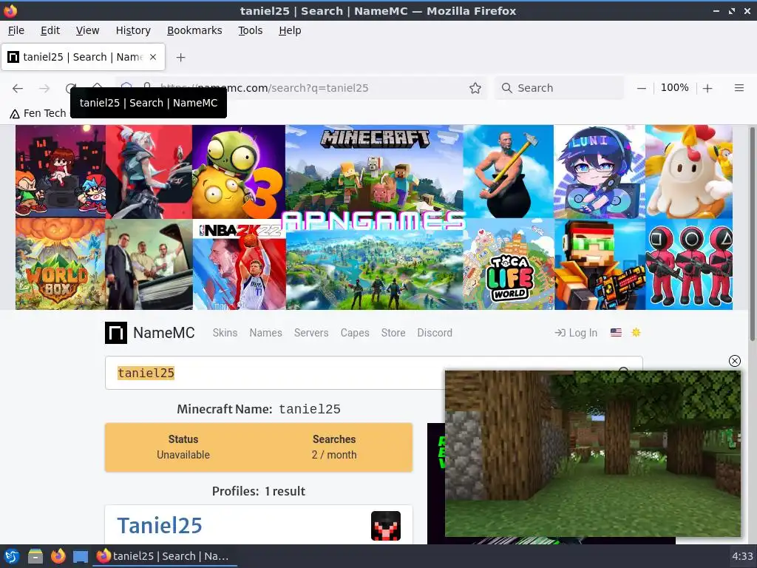This screenshot has width=757, height=568.
Task: Open the Fen Tech bookmark
Action: [x=38, y=113]
